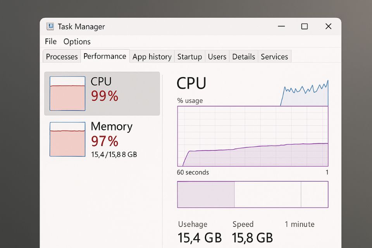Select the Performance tab
The image size is (372, 248).
pos(105,56)
